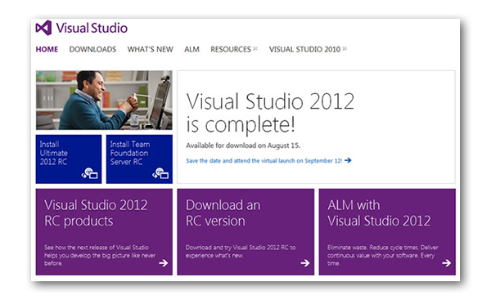This screenshot has width=491, height=300.
Task: Go to the DOWNLOADS menu item
Action: tap(92, 49)
